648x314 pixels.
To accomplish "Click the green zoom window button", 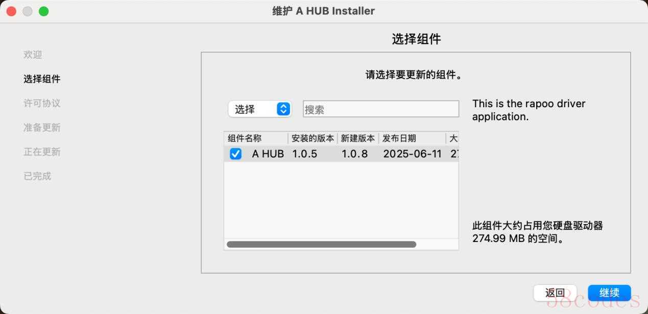I will (44, 11).
